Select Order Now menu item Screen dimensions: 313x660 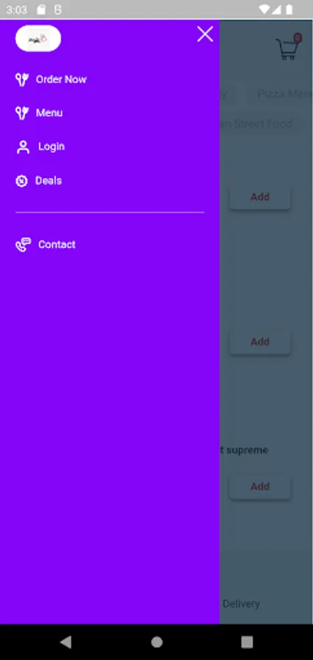[61, 79]
